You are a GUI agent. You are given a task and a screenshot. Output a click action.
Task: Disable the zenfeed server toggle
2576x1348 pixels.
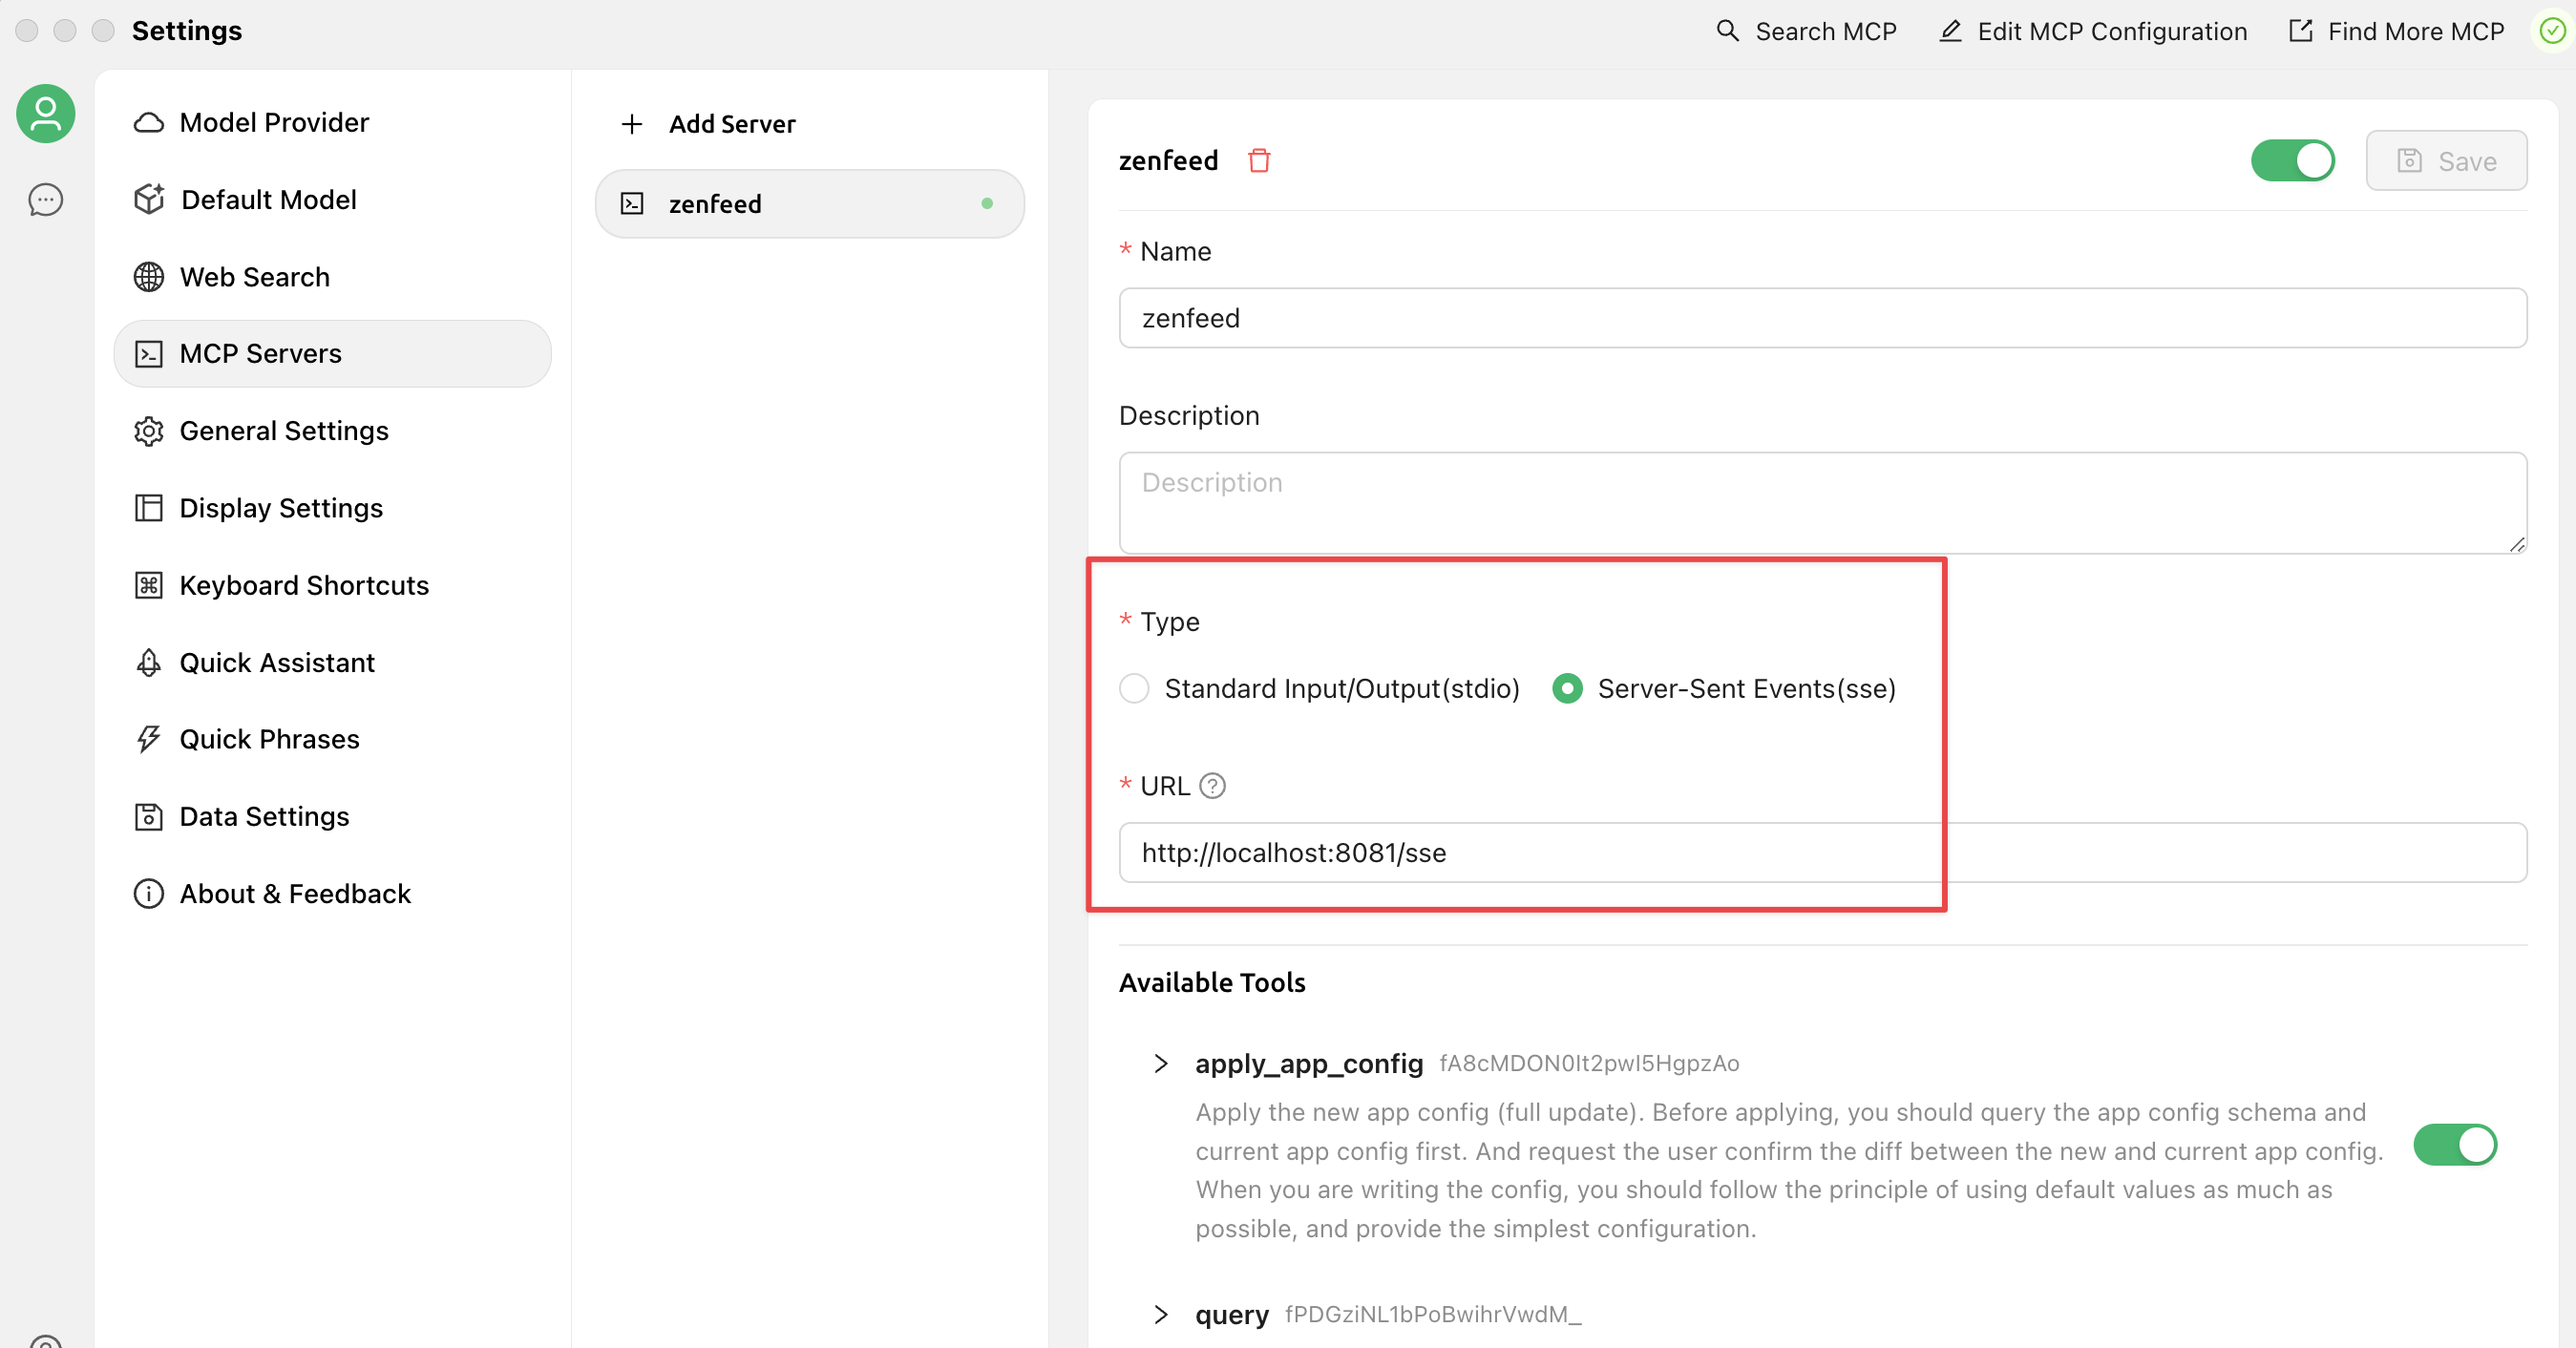click(x=2291, y=161)
